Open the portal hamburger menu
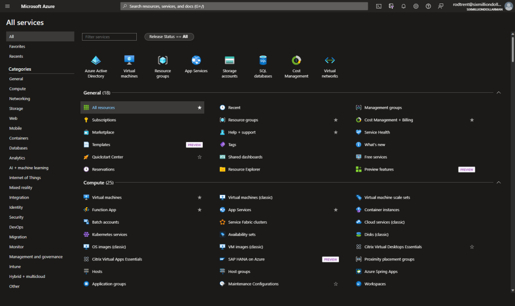The width and height of the screenshot is (515, 306). pos(7,6)
